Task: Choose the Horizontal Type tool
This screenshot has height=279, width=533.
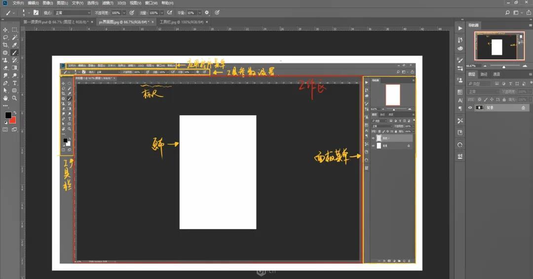Action: coord(15,83)
